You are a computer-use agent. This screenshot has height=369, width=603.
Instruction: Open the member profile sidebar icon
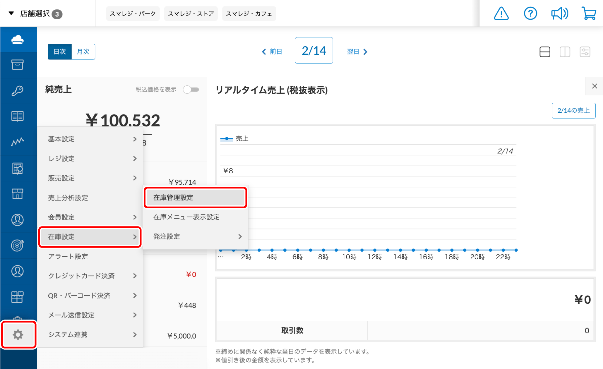point(18,220)
